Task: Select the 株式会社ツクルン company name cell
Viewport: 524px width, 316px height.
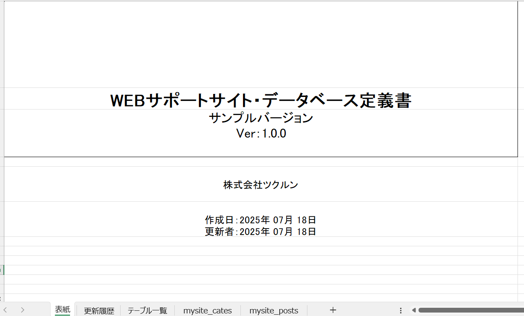Action: tap(261, 184)
